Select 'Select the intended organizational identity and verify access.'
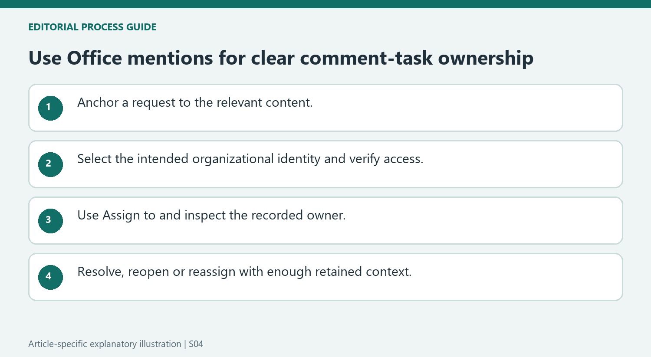 point(250,159)
